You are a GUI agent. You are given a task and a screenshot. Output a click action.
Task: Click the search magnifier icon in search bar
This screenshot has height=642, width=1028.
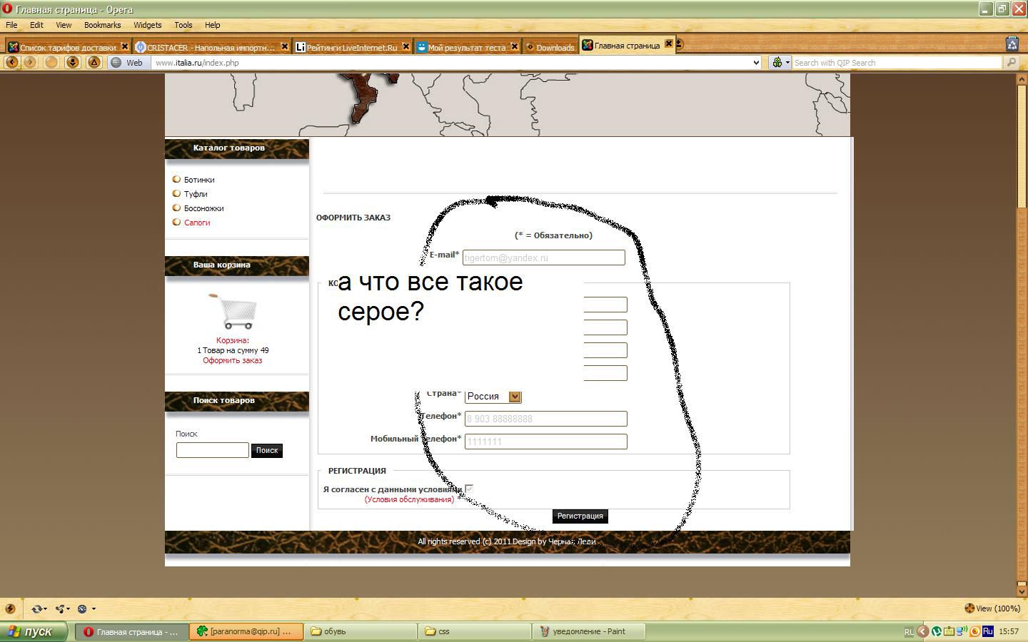click(1011, 63)
